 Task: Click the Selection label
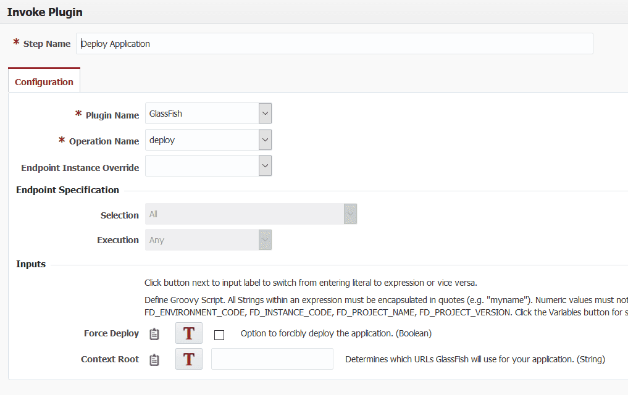tap(119, 215)
